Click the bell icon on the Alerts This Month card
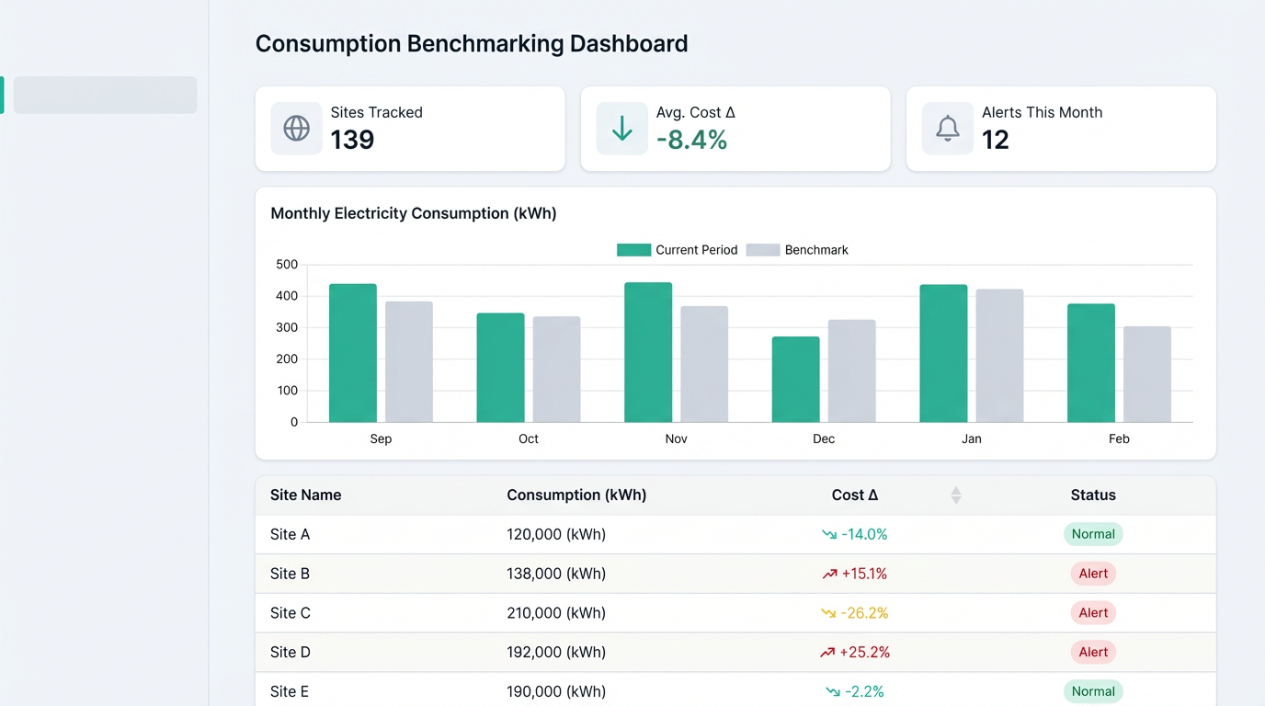 click(x=947, y=129)
